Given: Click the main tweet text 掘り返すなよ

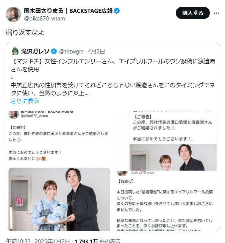Looking at the screenshot, I should pyautogui.click(x=25, y=33).
